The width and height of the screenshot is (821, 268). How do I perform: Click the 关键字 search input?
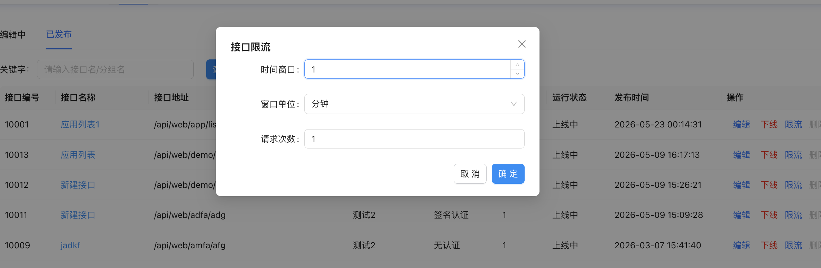pyautogui.click(x=115, y=69)
